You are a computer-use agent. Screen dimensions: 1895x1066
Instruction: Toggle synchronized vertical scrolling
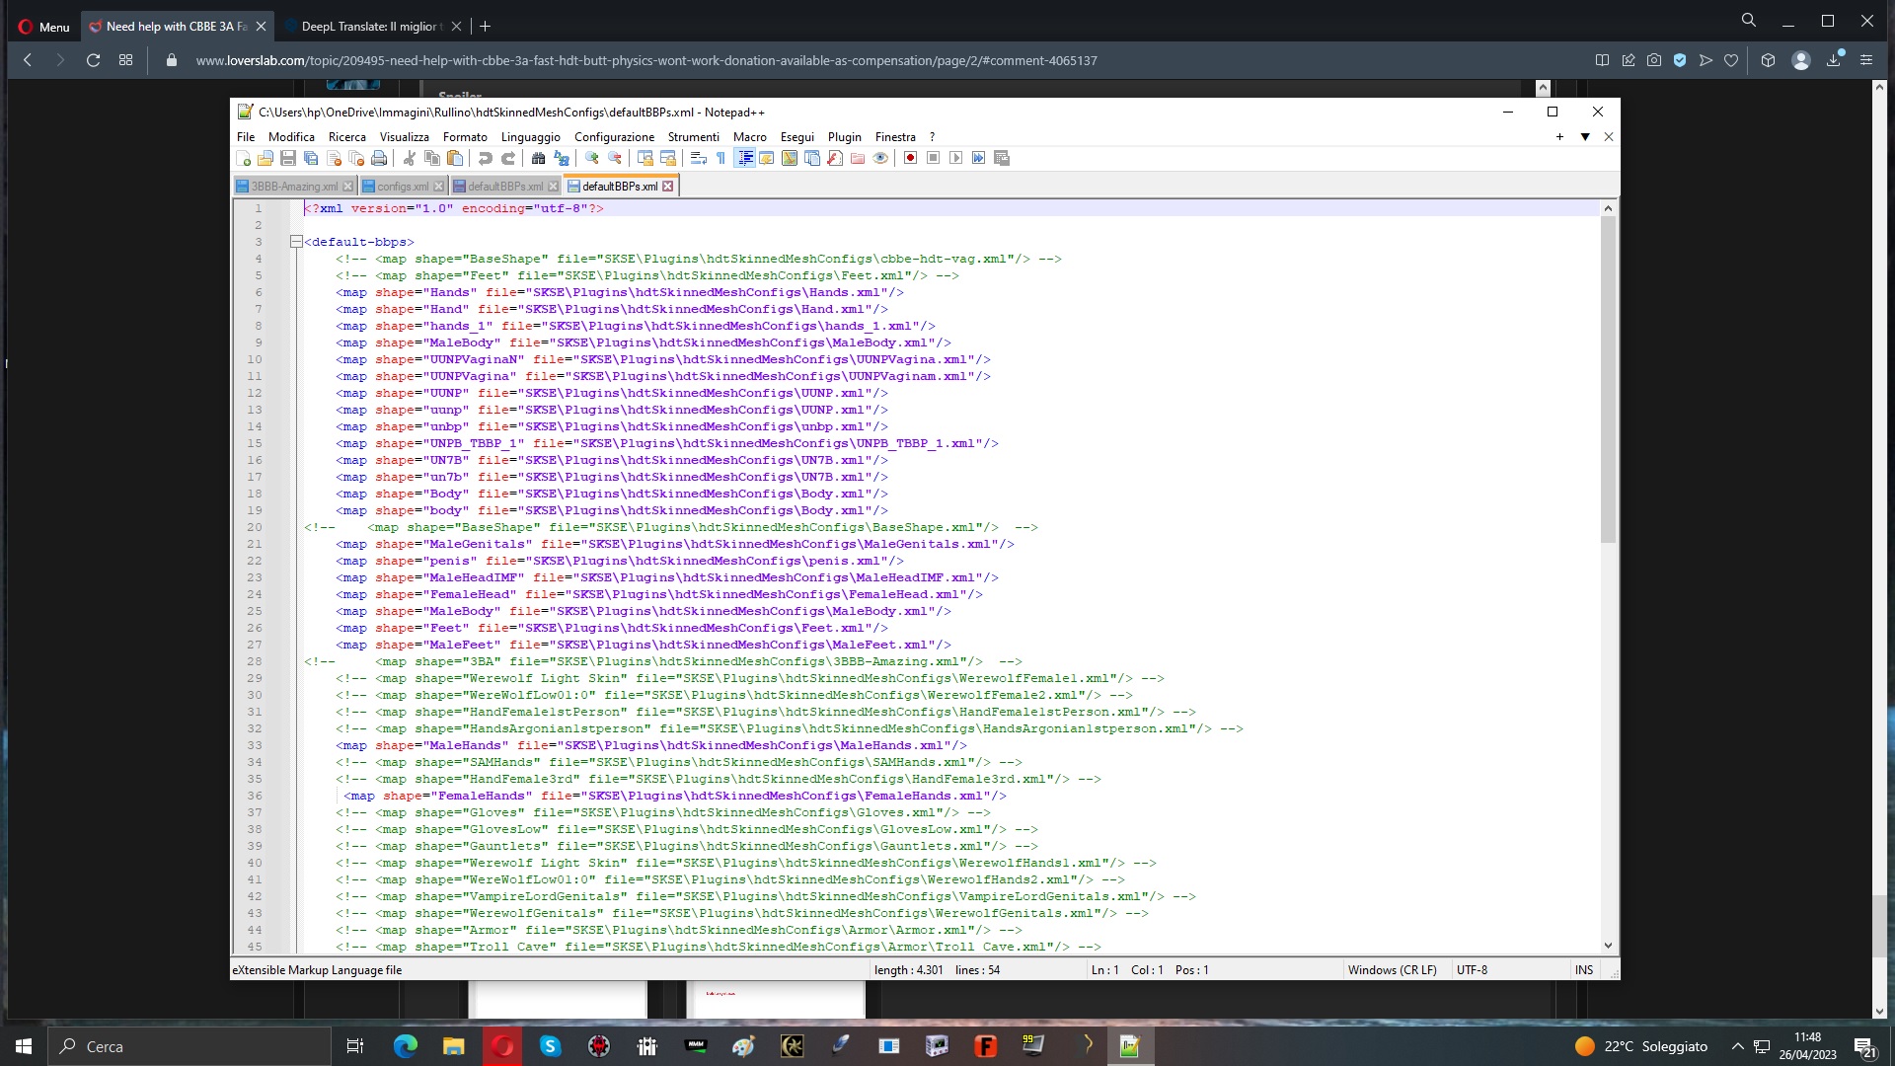click(x=644, y=158)
